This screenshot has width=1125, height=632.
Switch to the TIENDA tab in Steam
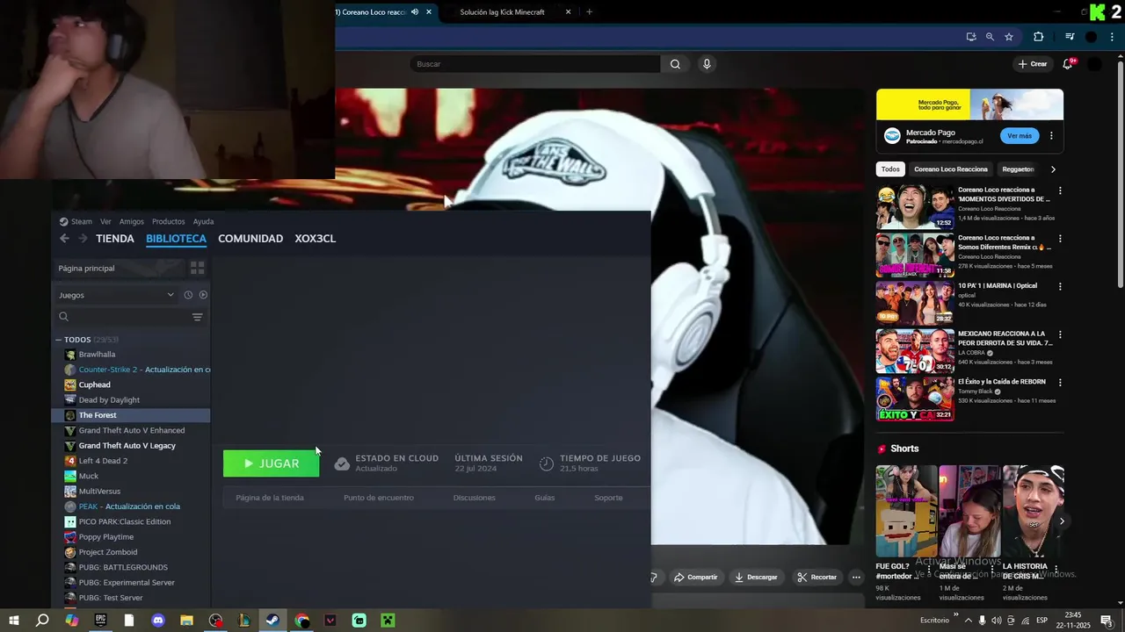tap(115, 239)
